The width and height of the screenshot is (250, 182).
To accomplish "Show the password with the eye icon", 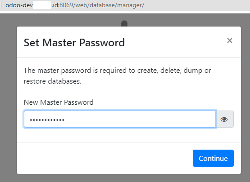I will click(x=224, y=119).
